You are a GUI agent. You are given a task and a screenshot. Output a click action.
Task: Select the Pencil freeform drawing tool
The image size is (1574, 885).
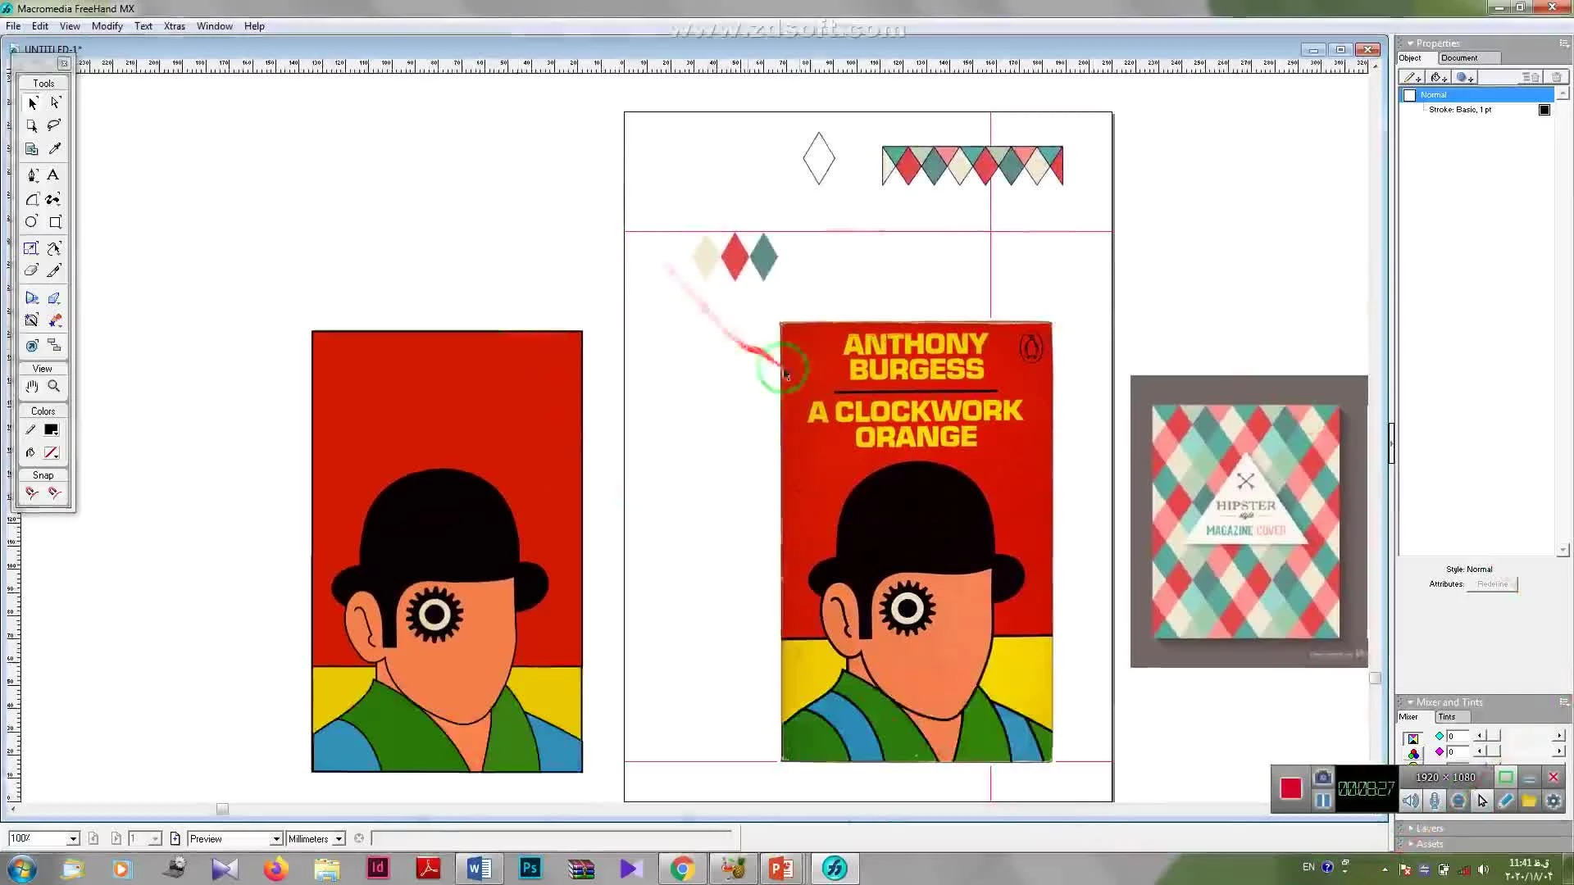54,199
